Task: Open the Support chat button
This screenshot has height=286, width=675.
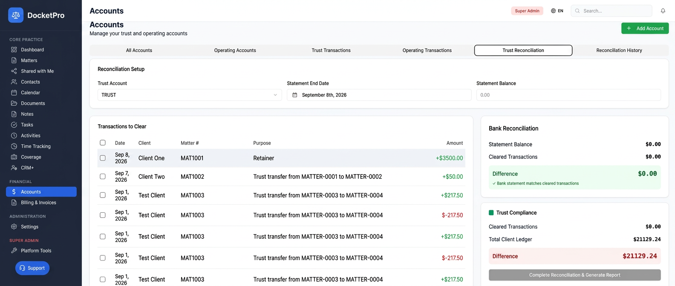Action: [x=32, y=268]
